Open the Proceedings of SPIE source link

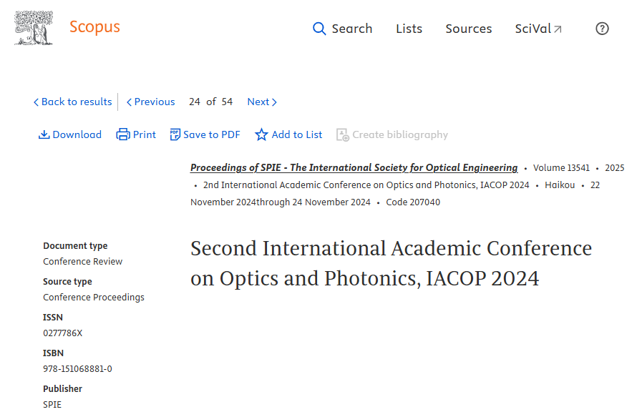pos(354,167)
